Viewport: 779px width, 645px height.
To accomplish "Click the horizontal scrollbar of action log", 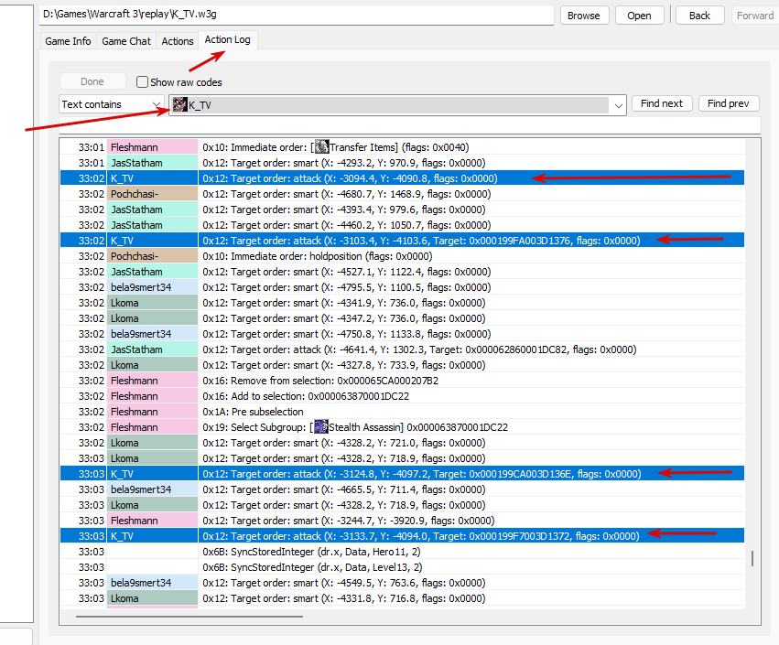I will tap(189, 617).
